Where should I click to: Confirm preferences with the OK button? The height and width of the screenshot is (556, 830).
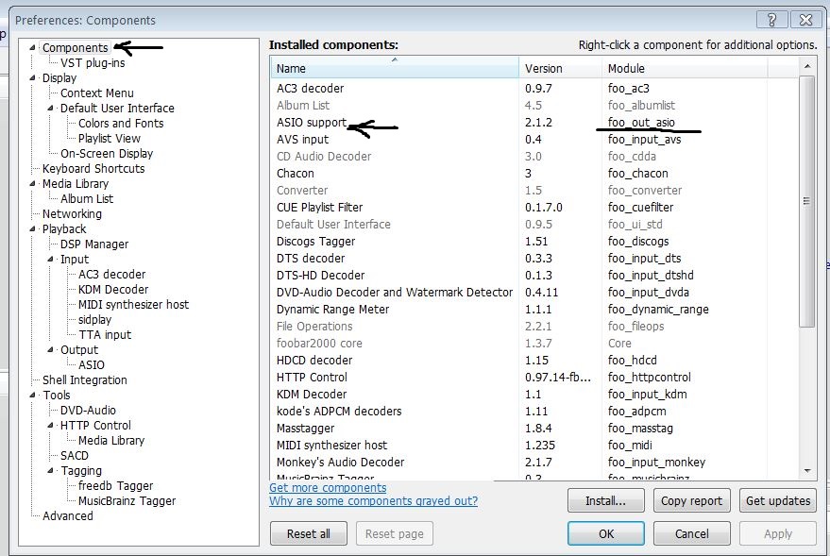(x=606, y=533)
